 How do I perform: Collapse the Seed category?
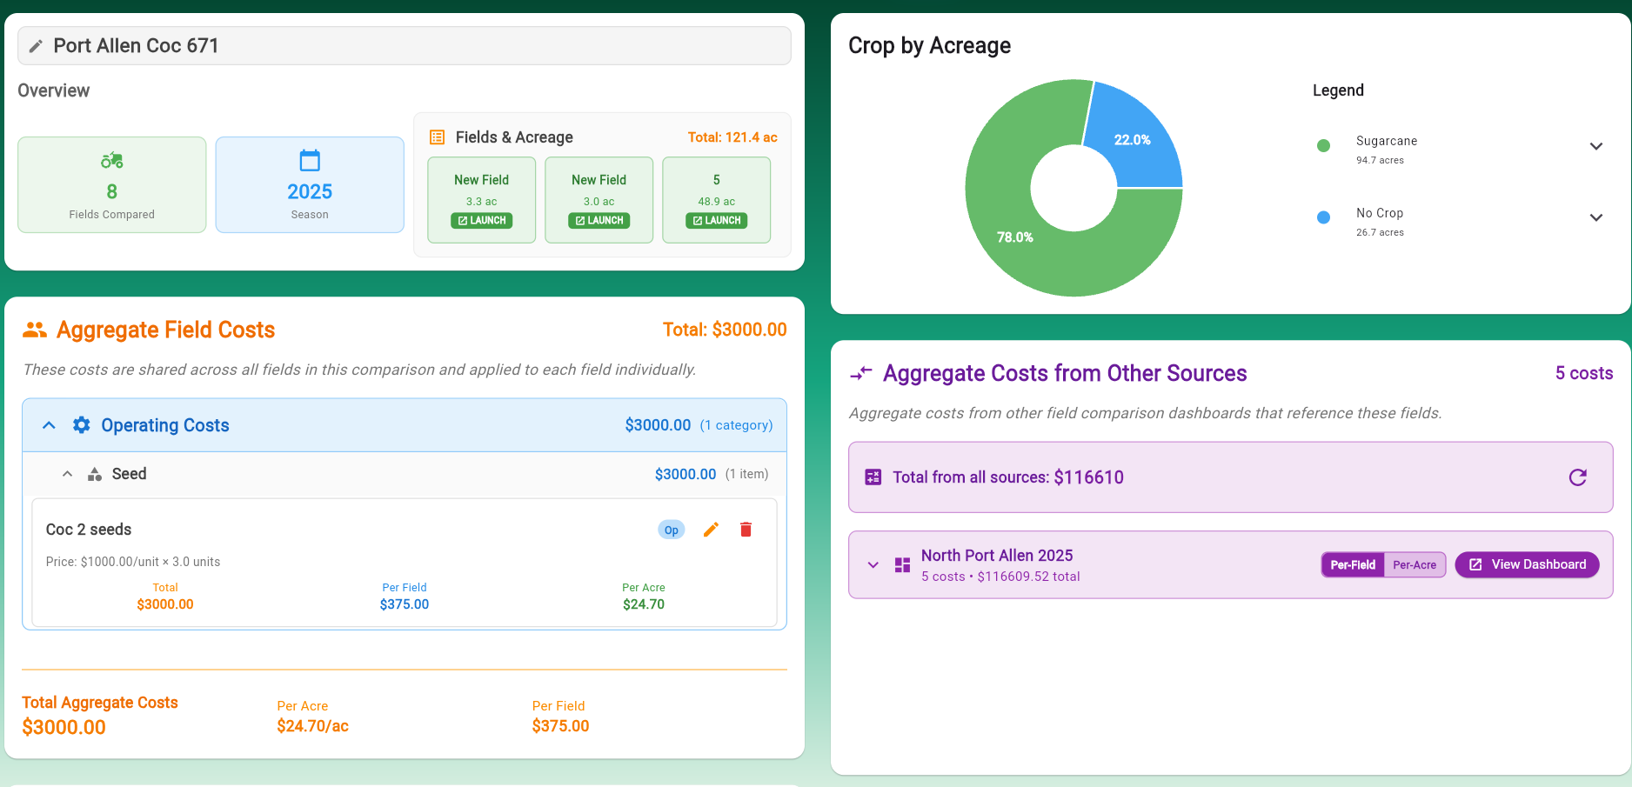(67, 474)
